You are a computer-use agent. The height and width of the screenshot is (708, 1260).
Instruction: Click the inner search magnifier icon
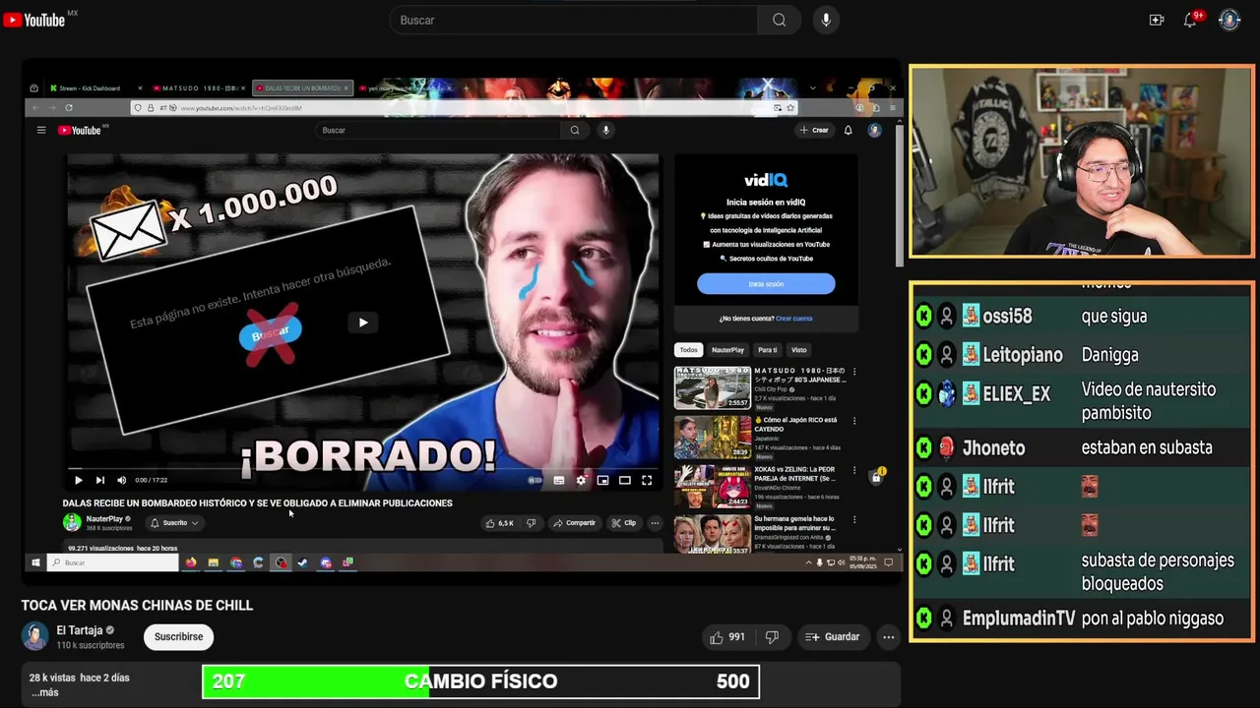coord(575,130)
